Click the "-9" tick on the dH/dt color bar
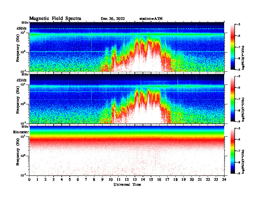 click(239, 70)
